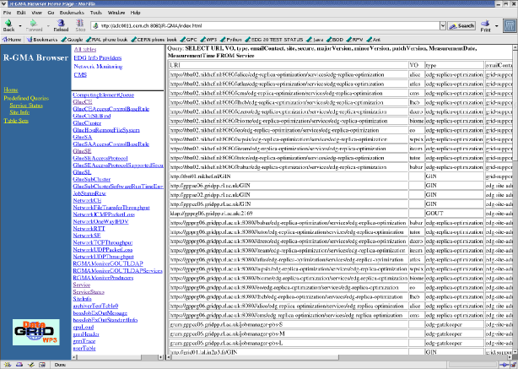Image resolution: width=518 pixels, height=369 pixels.
Task: Click the results frame vertical scrollbar
Action: tap(515, 200)
